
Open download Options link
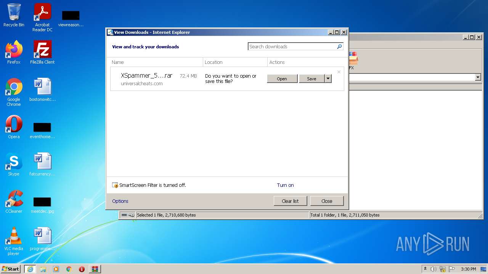120,201
